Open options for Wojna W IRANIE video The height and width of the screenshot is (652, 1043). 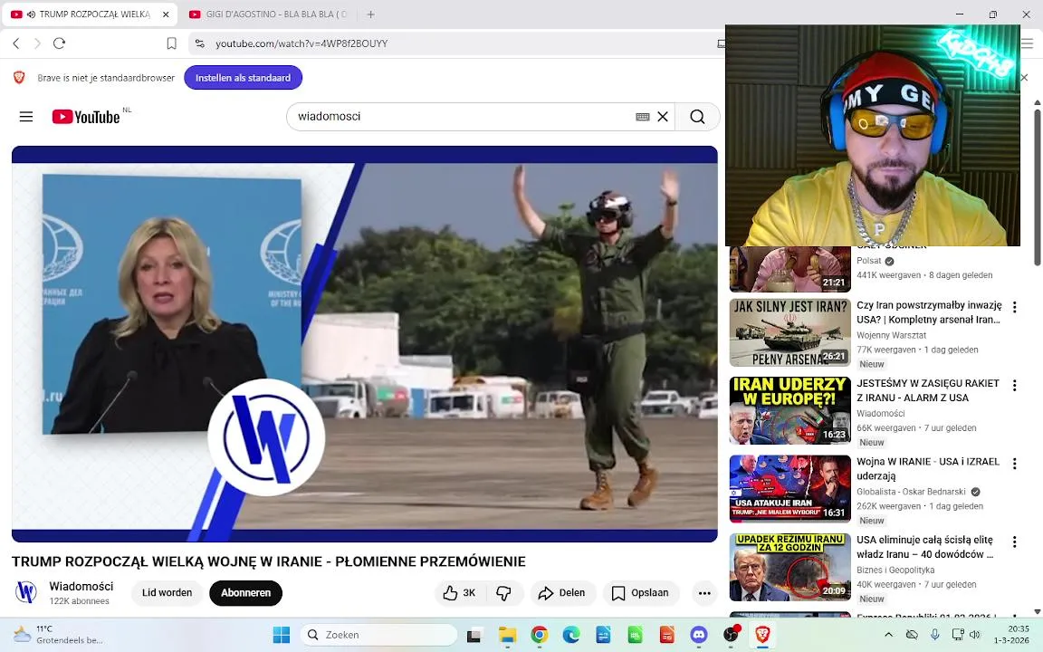click(1014, 464)
